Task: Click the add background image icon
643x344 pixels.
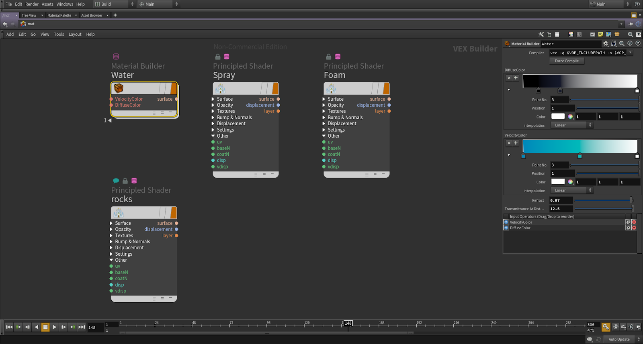Action: coord(608,35)
